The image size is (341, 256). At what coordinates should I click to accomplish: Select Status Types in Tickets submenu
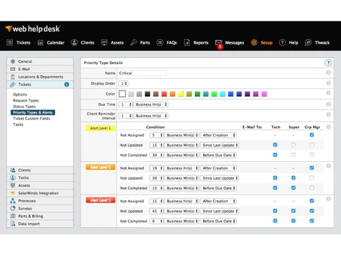pos(25,106)
